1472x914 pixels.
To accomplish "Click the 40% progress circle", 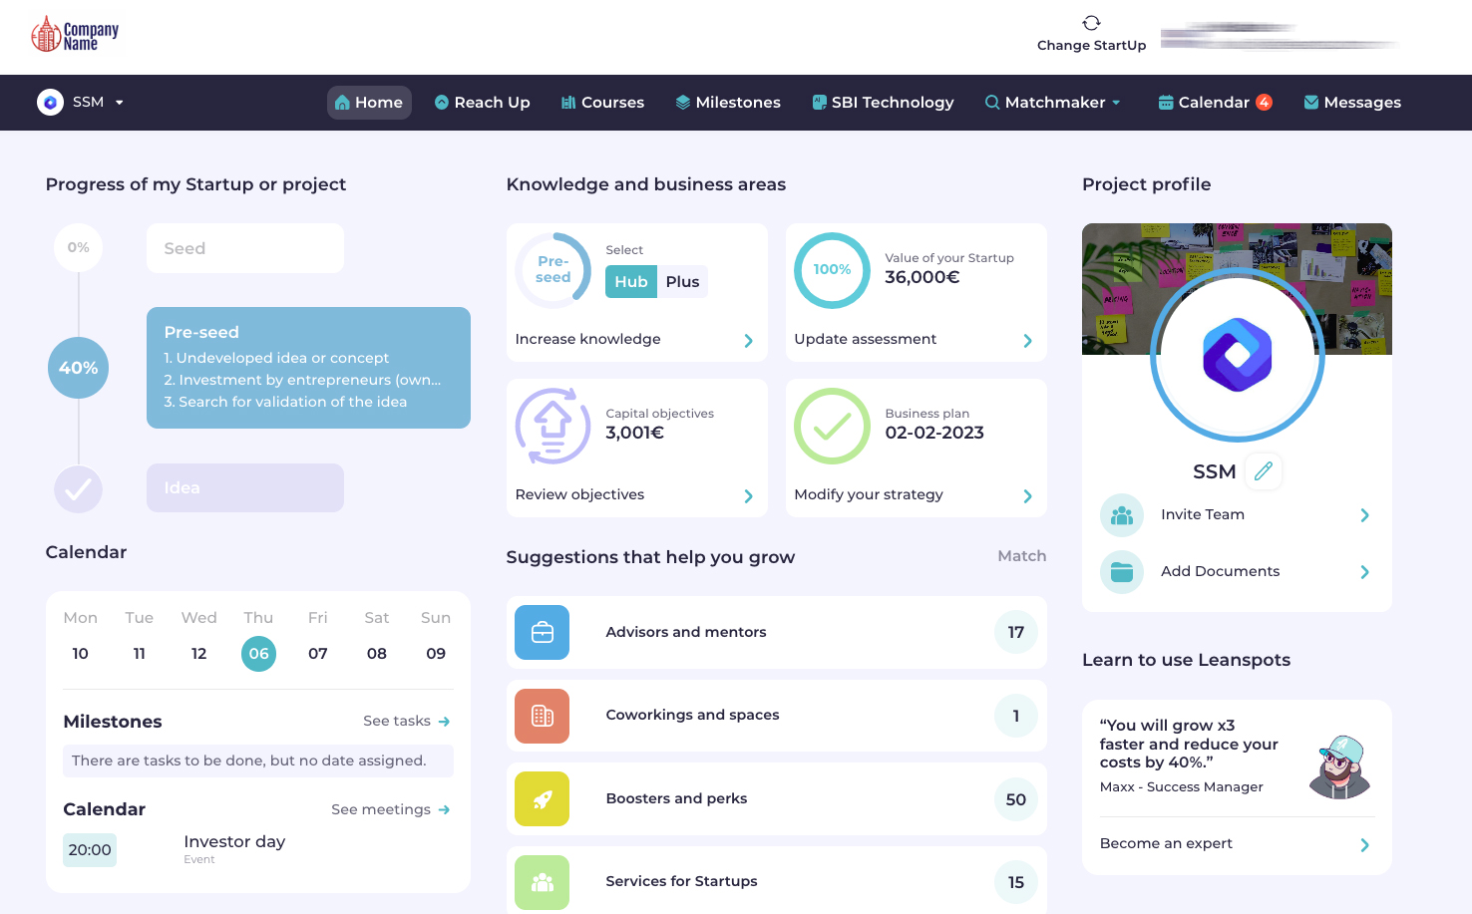I will [x=78, y=368].
